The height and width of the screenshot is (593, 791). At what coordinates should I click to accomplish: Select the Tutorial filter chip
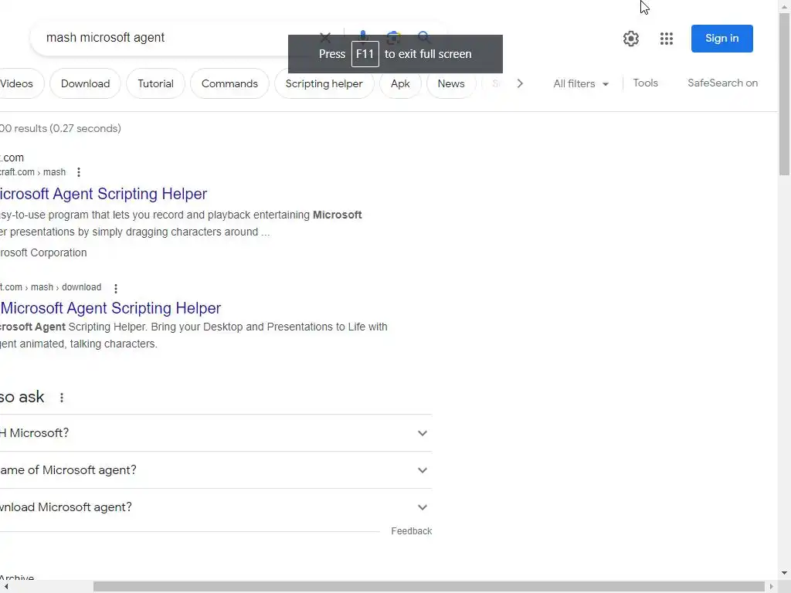point(155,83)
